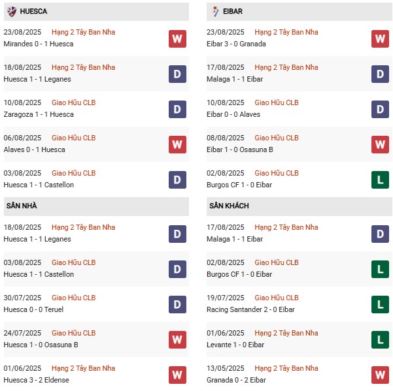Screen dimensions: 393x391
Task: Click Hạng 2 Tây Ban Nha link dated 13/05/2025
Action: [286, 368]
